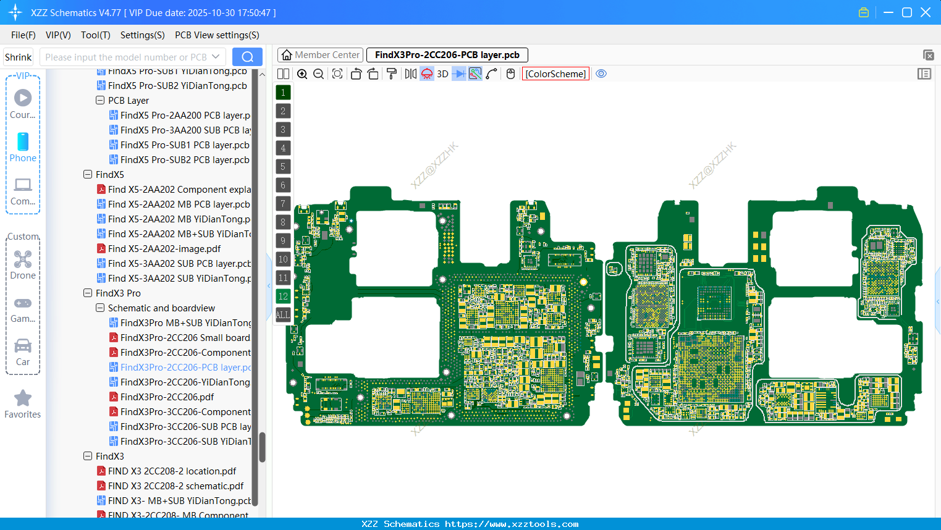Click the Member Center button
This screenshot has width=941, height=530.
click(x=320, y=54)
